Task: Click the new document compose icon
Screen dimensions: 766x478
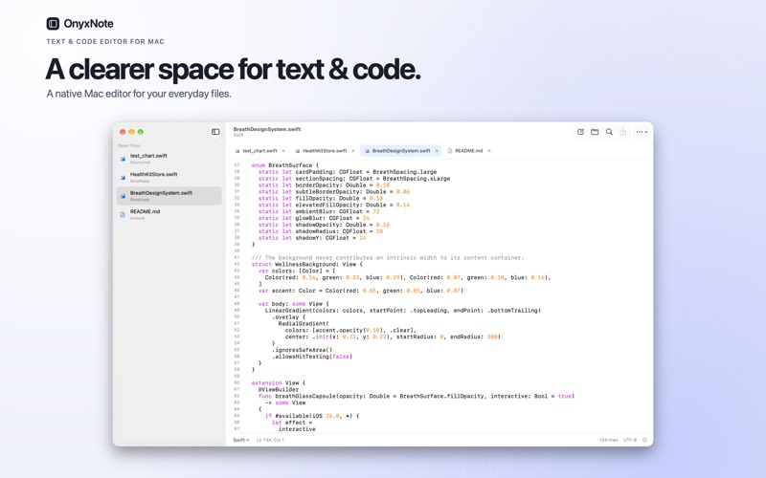Action: [x=580, y=132]
